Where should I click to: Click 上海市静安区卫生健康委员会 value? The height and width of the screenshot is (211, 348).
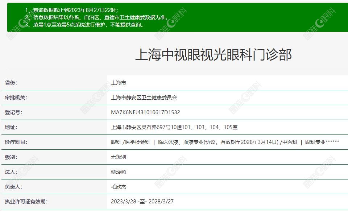144,98
